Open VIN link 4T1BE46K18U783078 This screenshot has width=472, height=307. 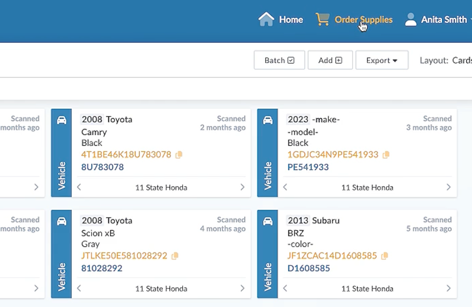pyautogui.click(x=126, y=155)
